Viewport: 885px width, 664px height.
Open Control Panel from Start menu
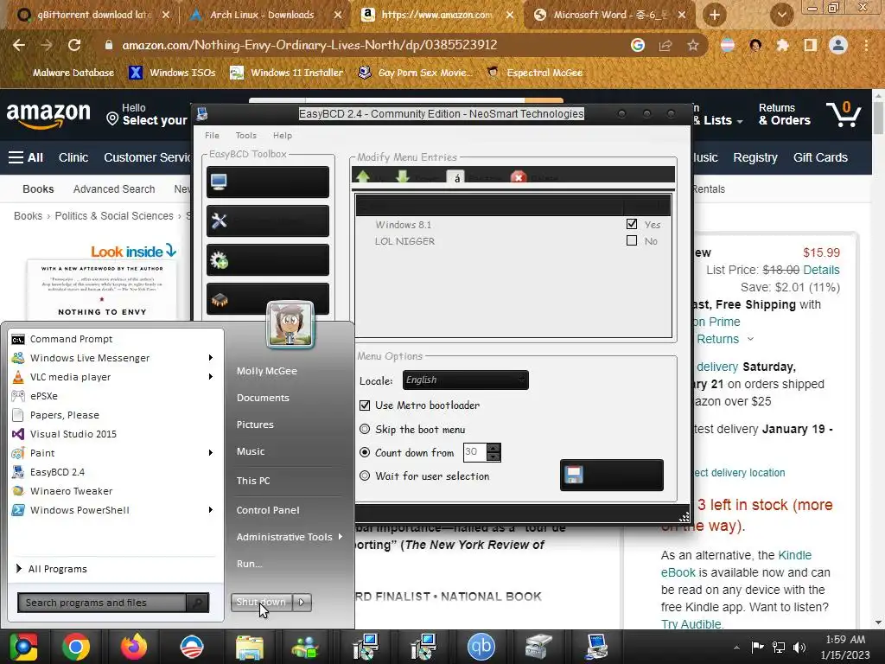click(268, 510)
